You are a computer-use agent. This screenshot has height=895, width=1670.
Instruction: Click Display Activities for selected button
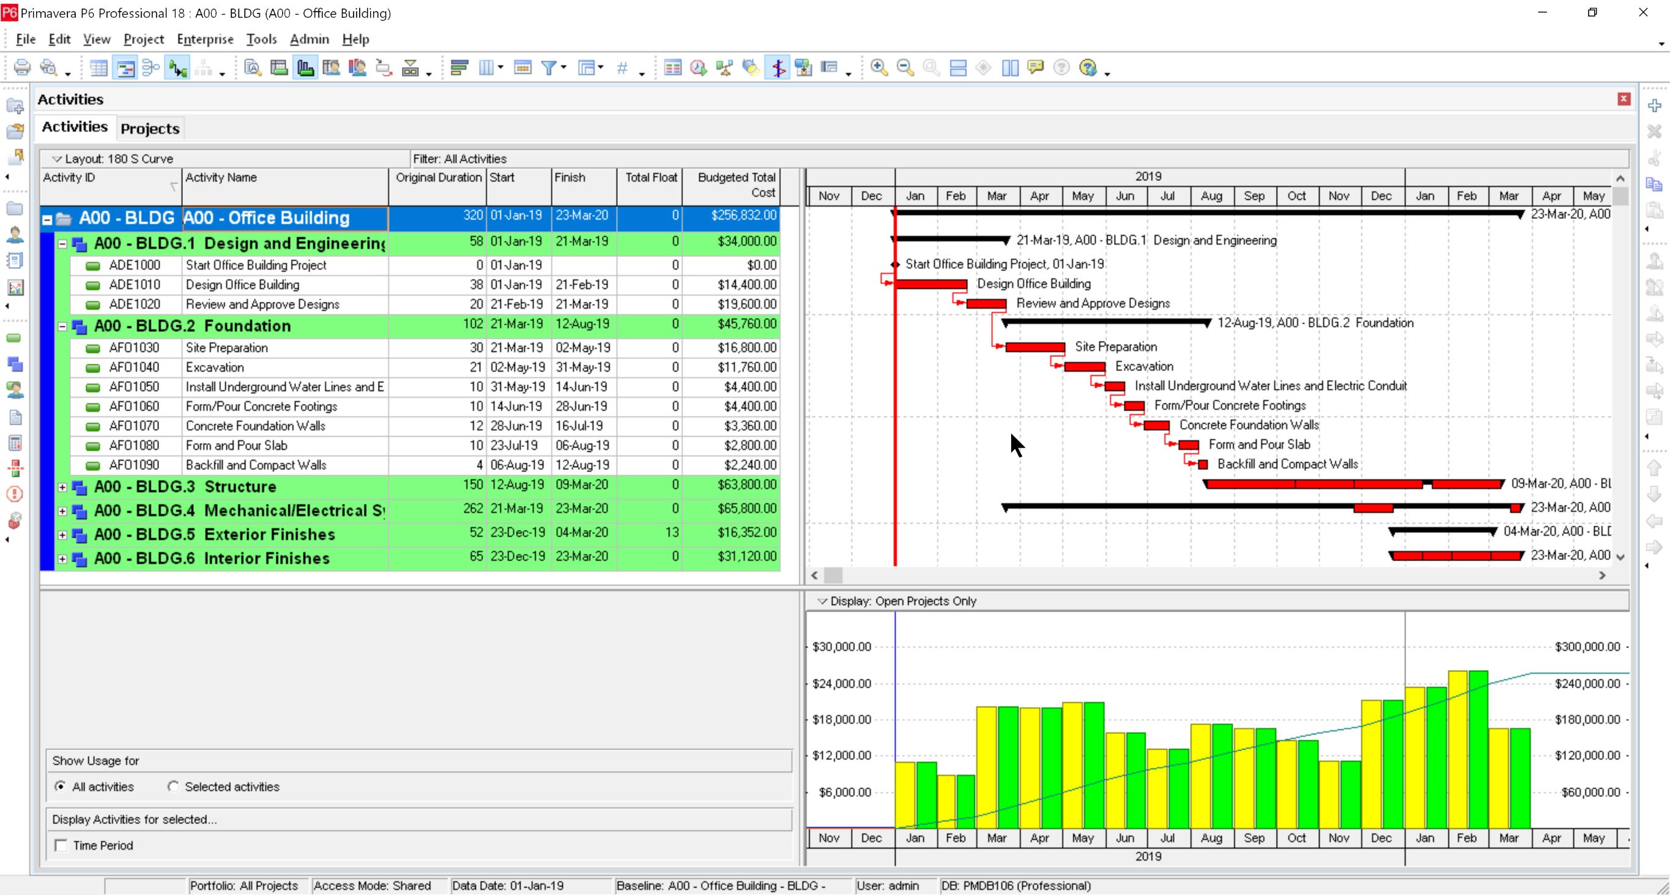coord(134,819)
